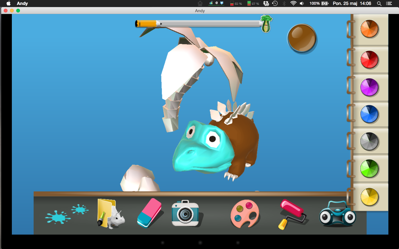Click the corn plant icon at pencil end

coord(266,24)
